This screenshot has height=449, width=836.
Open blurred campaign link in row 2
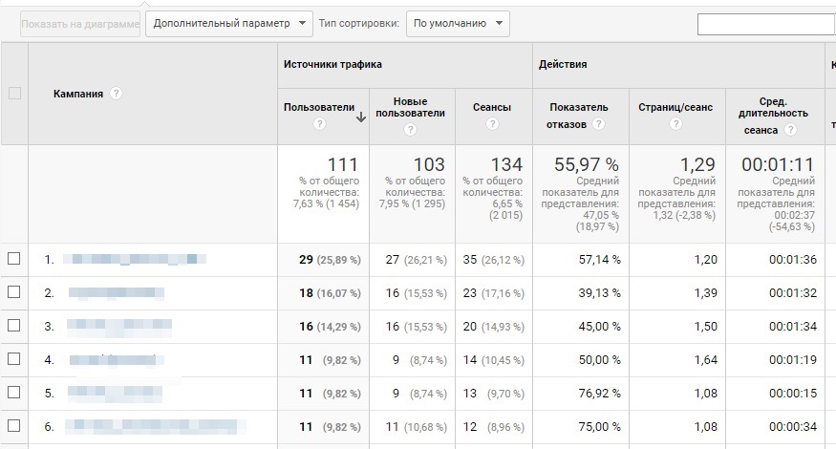point(117,292)
